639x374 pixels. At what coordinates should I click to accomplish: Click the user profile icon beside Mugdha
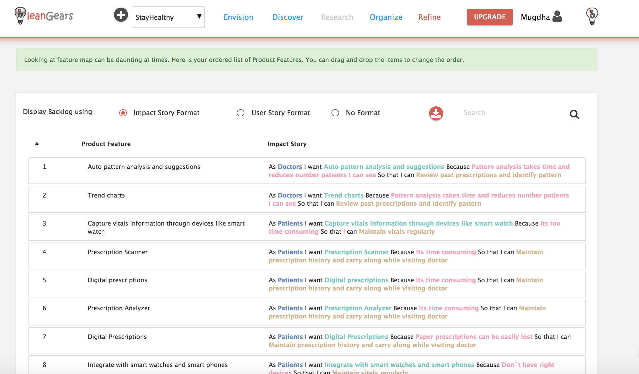tap(557, 17)
